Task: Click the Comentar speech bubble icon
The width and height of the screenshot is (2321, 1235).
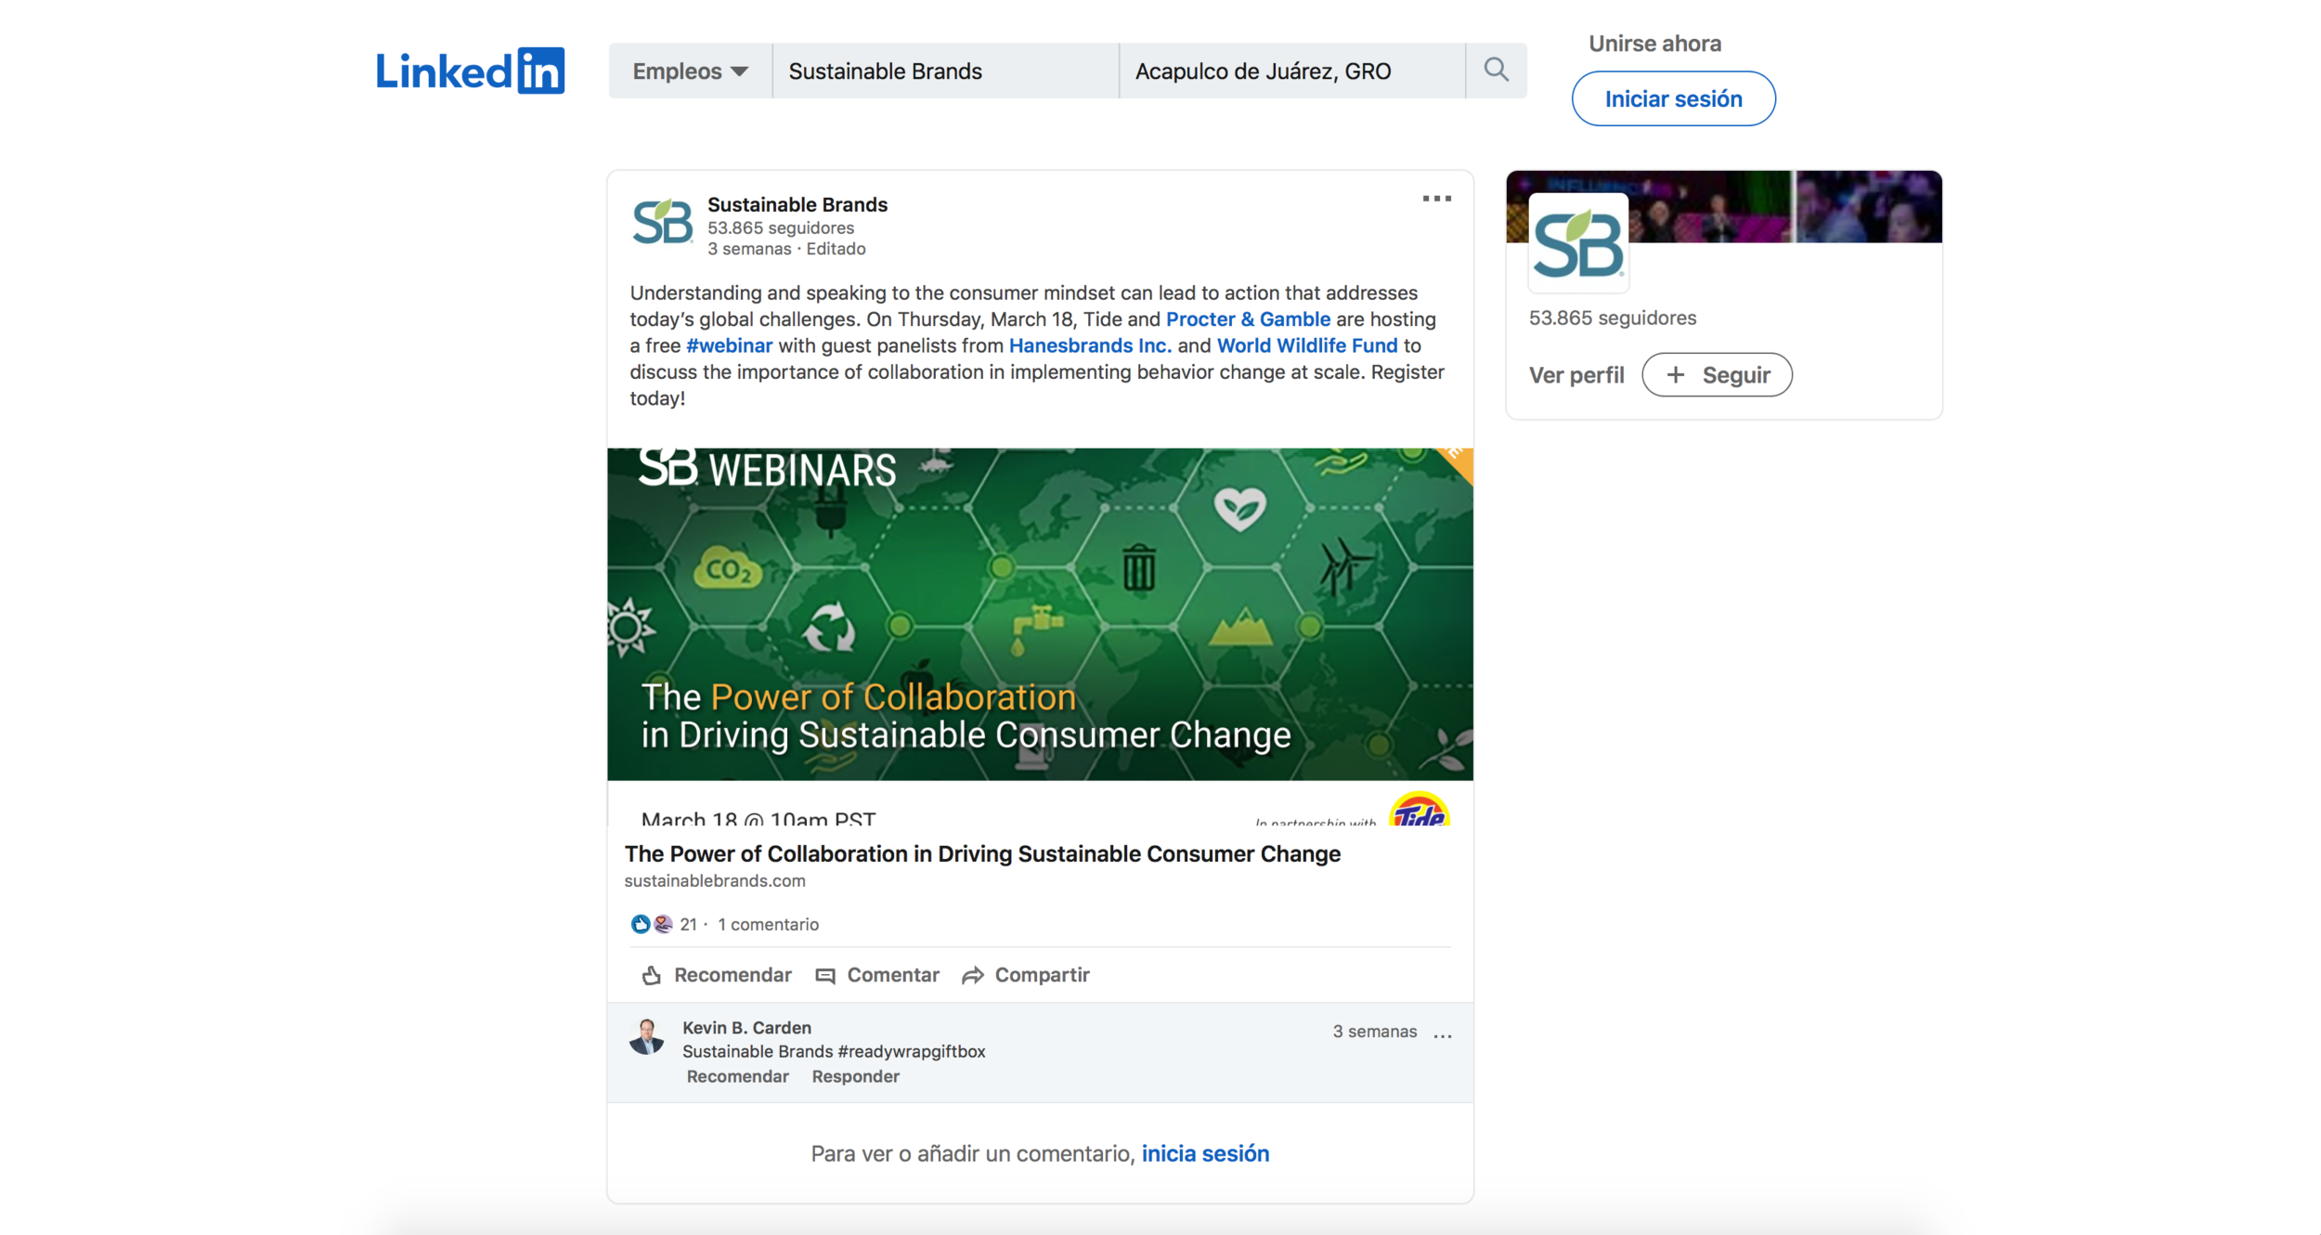Action: click(x=824, y=975)
